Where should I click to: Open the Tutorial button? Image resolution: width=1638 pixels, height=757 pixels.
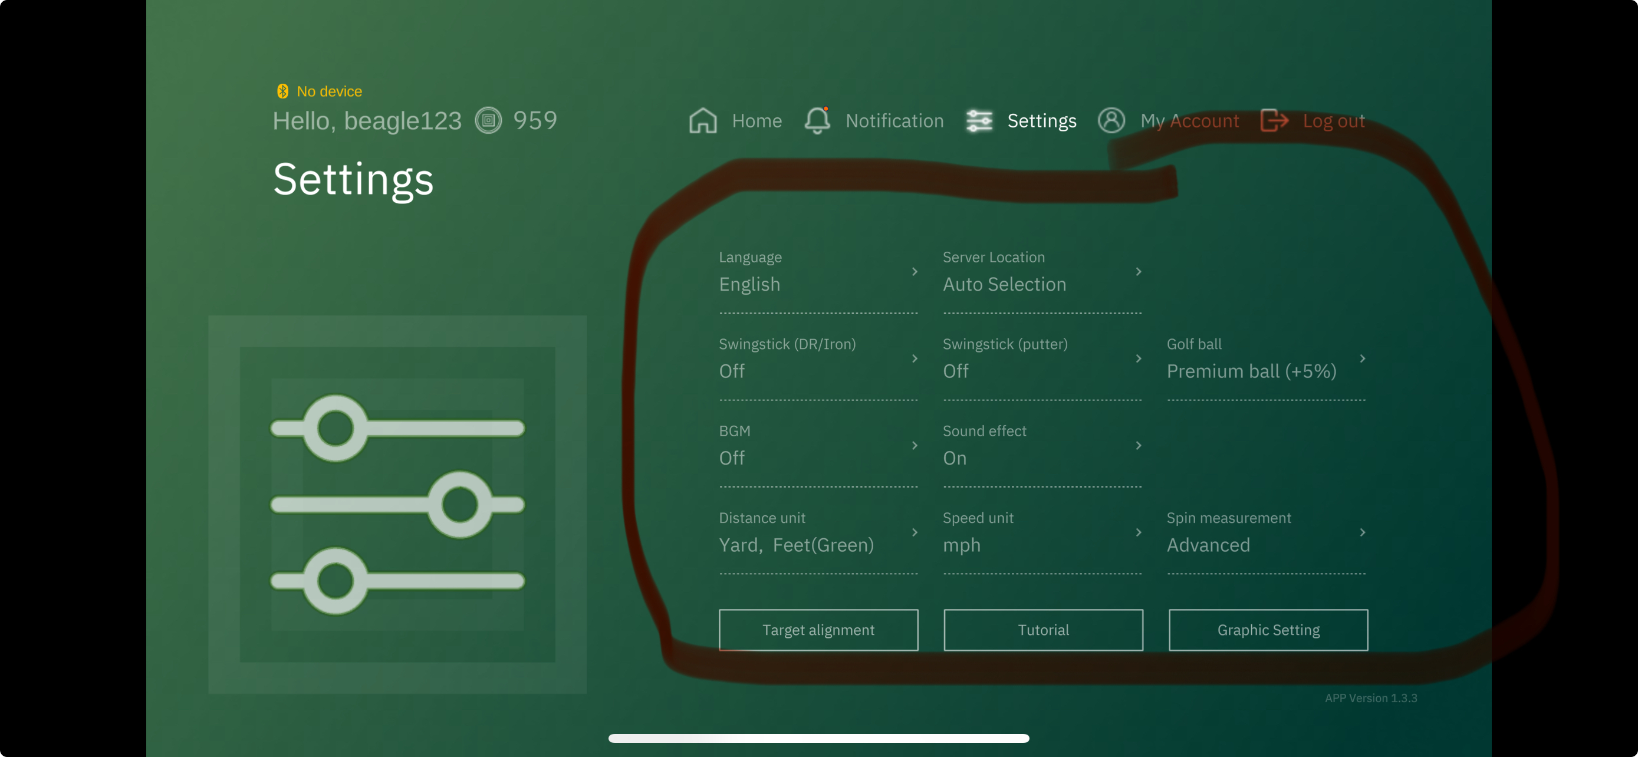pos(1043,630)
